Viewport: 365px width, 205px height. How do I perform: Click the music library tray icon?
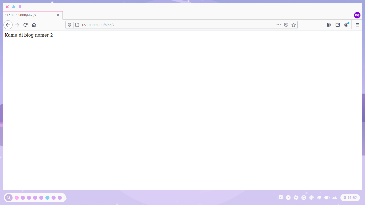tap(280, 198)
